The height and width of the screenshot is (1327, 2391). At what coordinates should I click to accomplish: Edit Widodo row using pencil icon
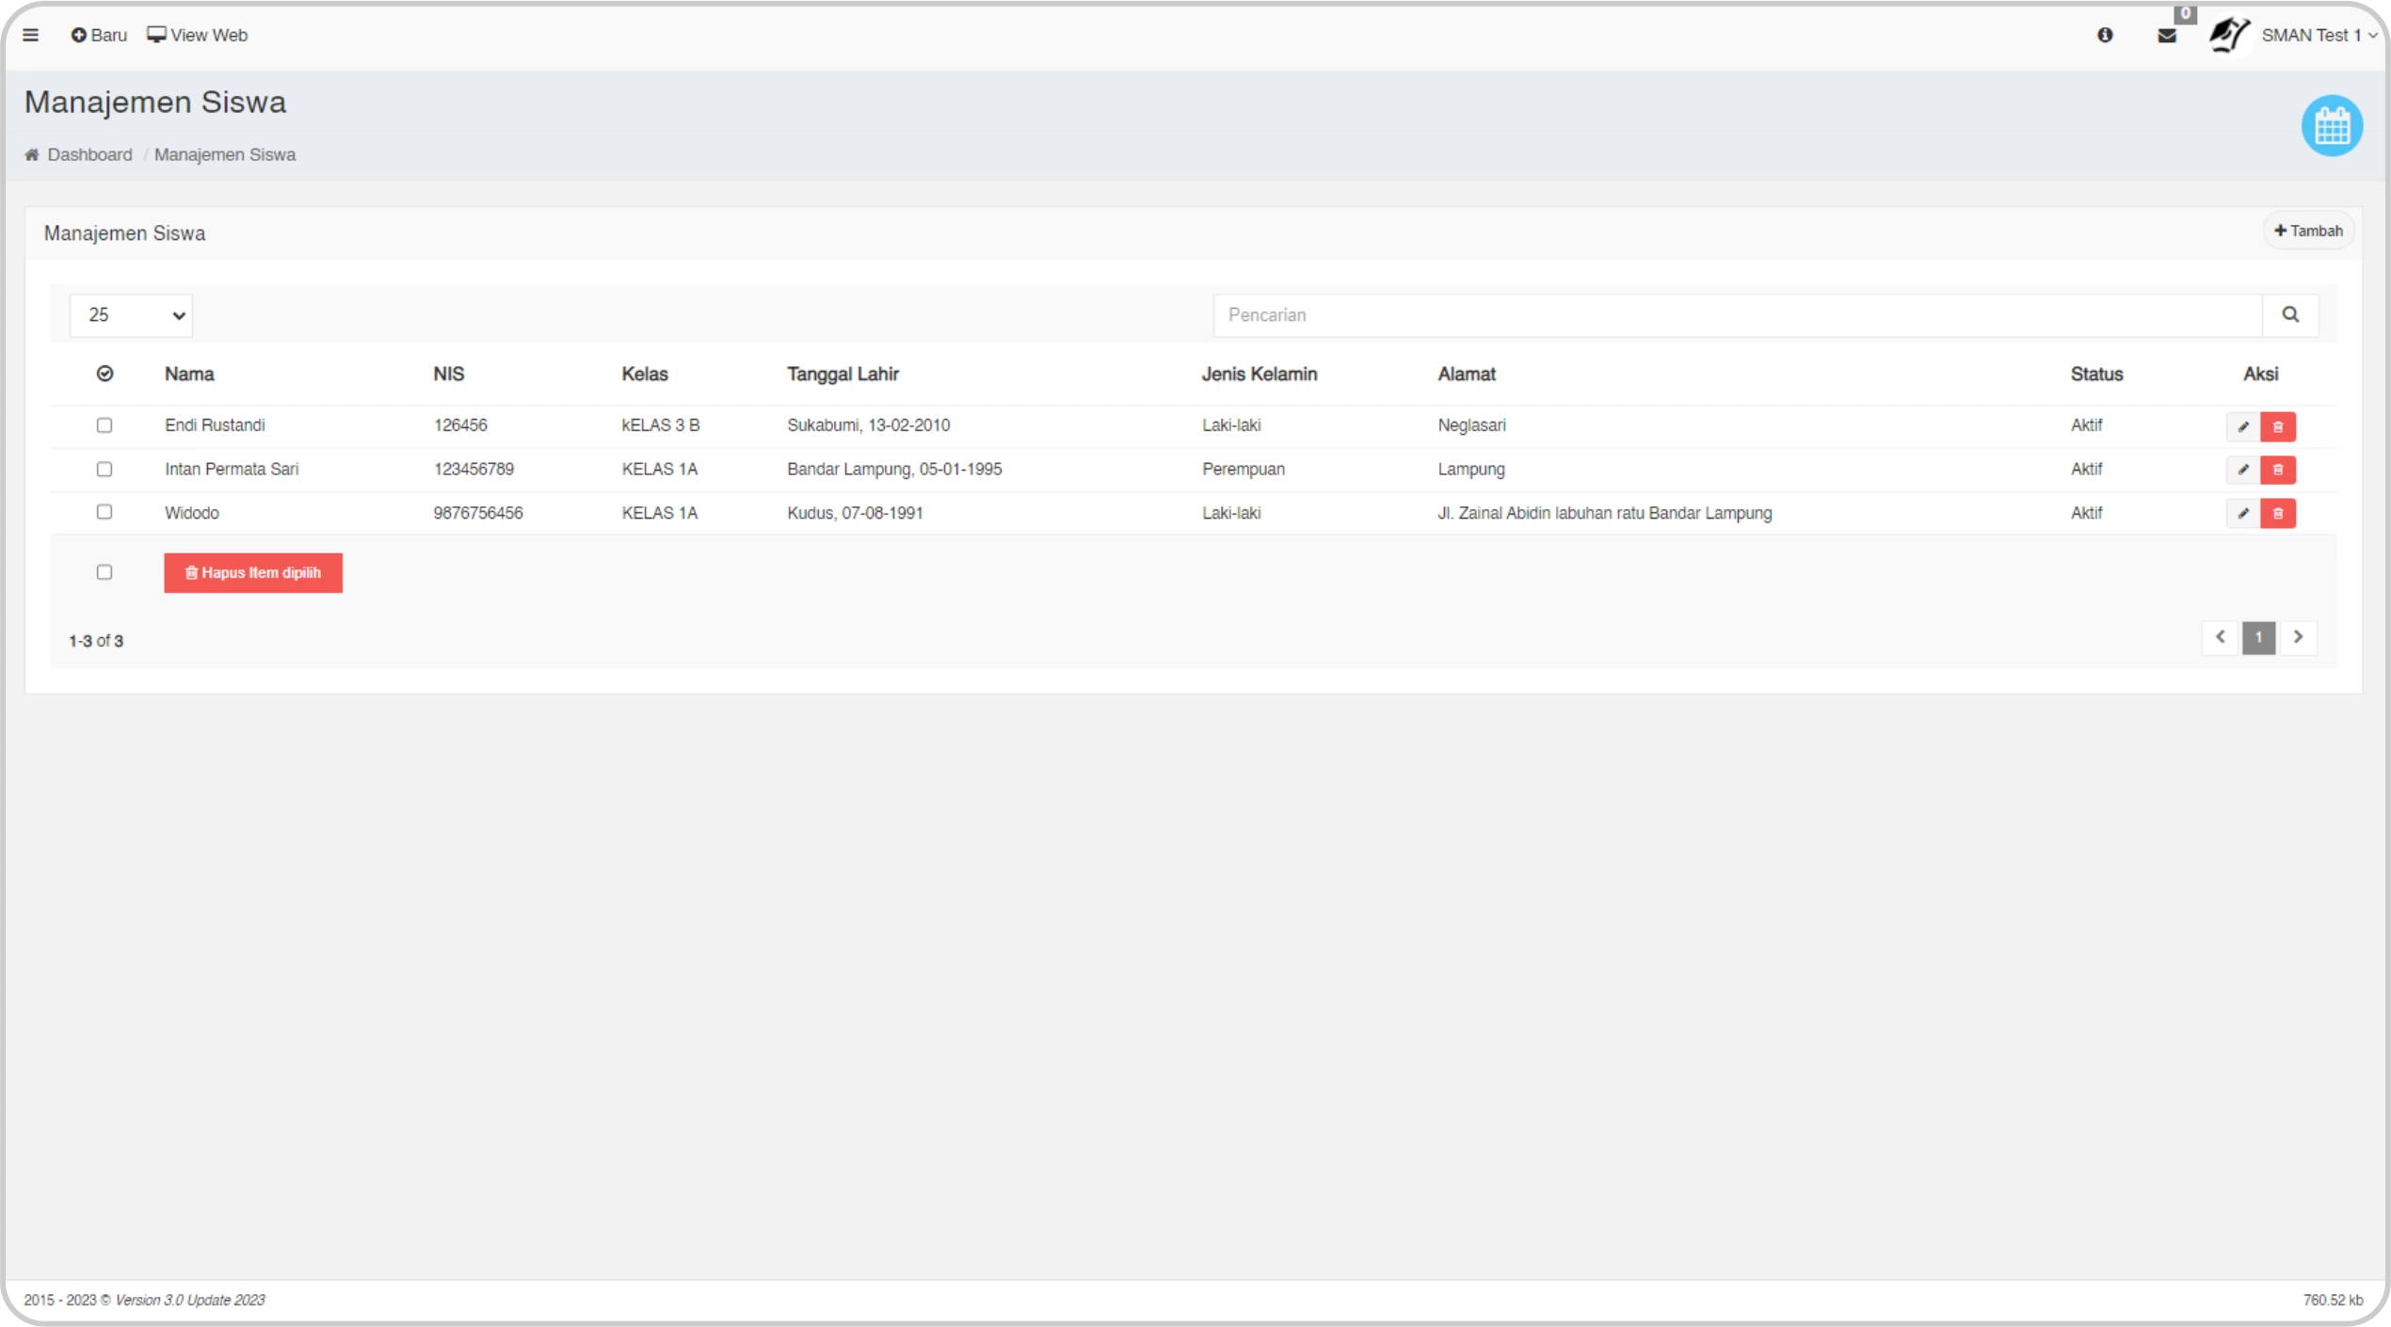point(2243,514)
